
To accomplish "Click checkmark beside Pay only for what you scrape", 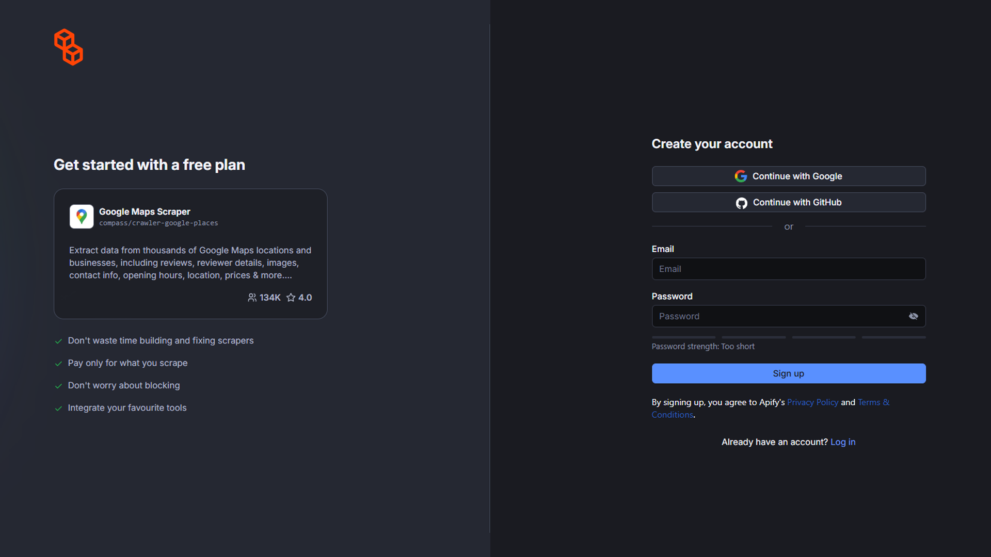I will [58, 364].
